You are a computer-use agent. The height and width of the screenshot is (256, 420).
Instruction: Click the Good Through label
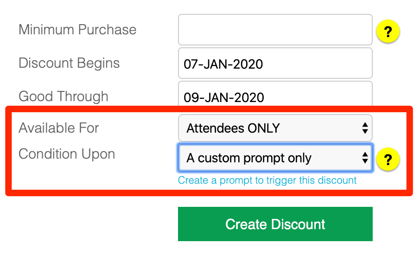pos(64,96)
